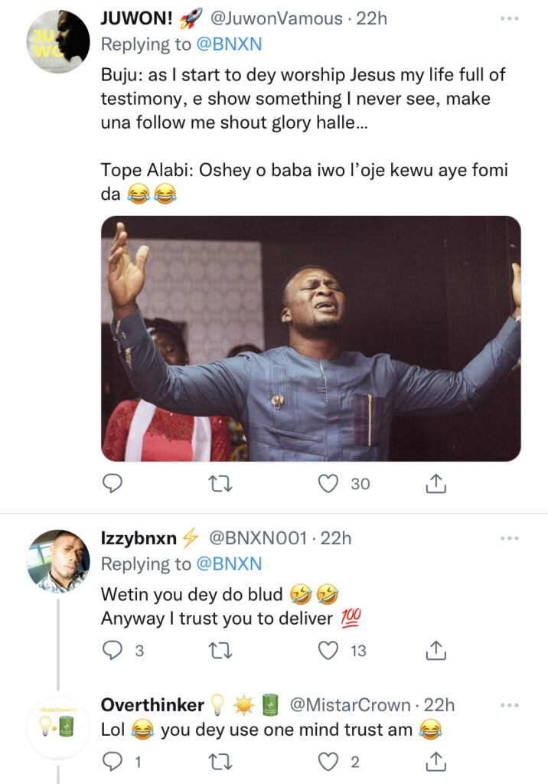
Task: Reply to Izzybnxn's tweet
Action: [113, 650]
